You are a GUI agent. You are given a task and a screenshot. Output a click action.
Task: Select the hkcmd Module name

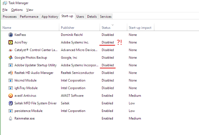pos(25,80)
